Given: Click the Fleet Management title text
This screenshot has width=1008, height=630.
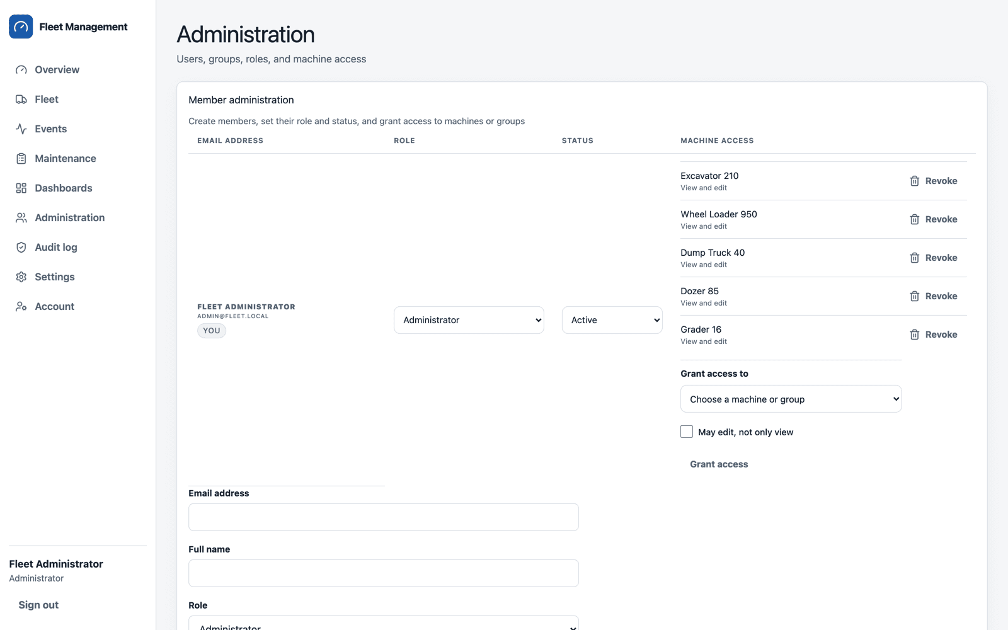Looking at the screenshot, I should [83, 26].
